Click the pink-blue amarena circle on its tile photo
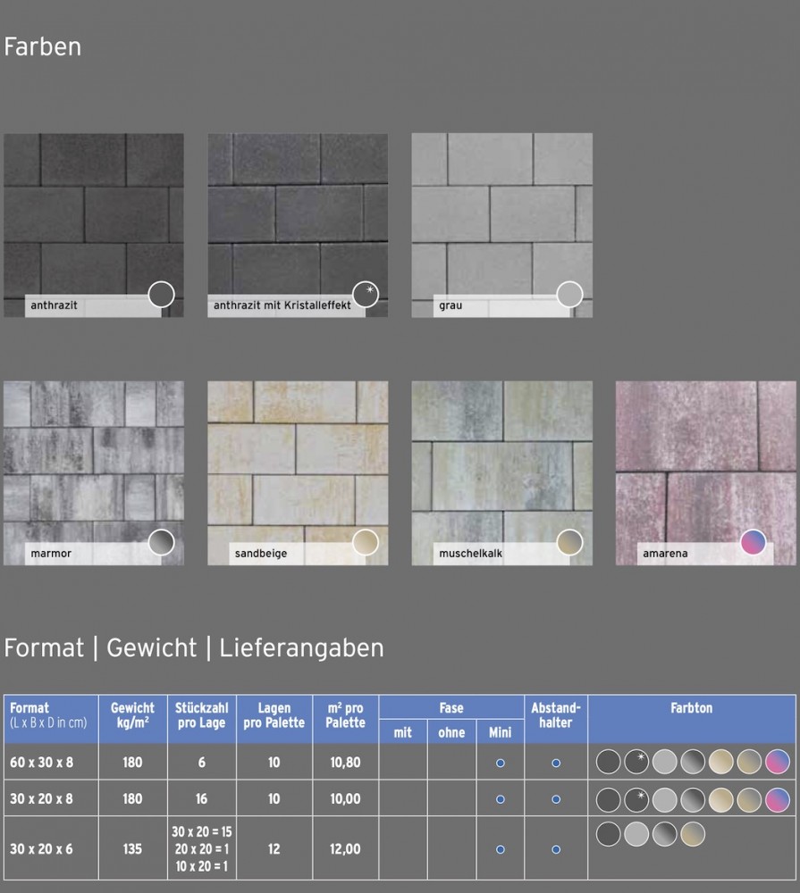The image size is (800, 893). (x=754, y=542)
